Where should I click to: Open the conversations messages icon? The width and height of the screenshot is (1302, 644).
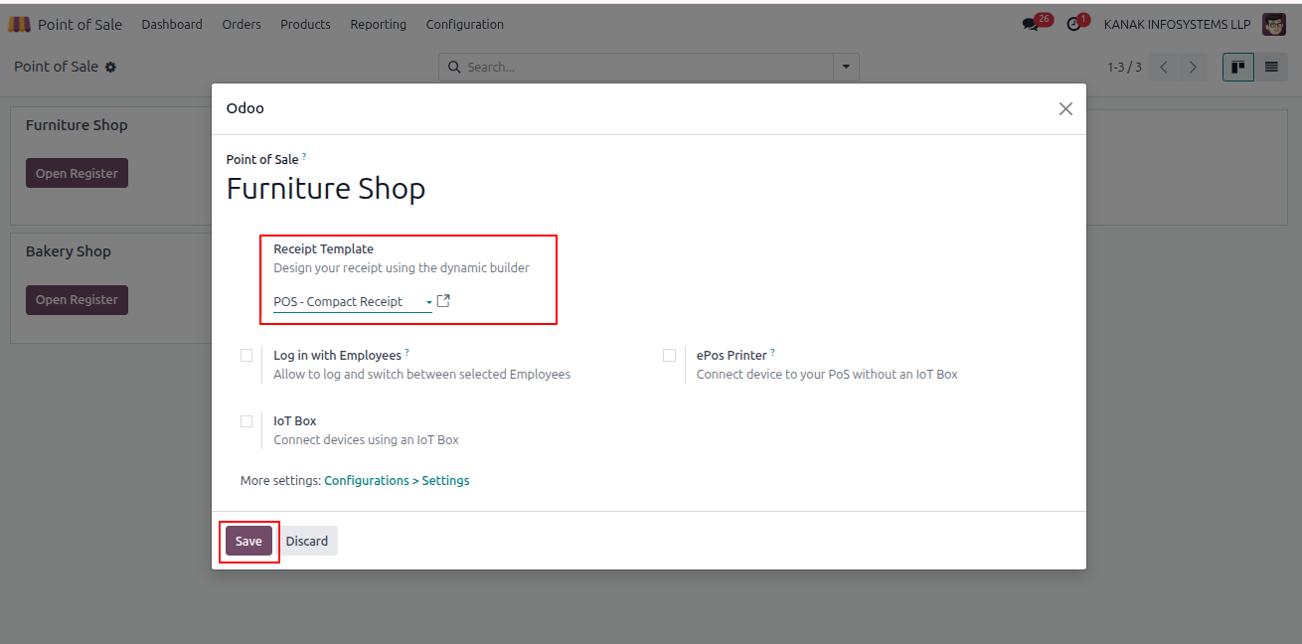(1030, 25)
